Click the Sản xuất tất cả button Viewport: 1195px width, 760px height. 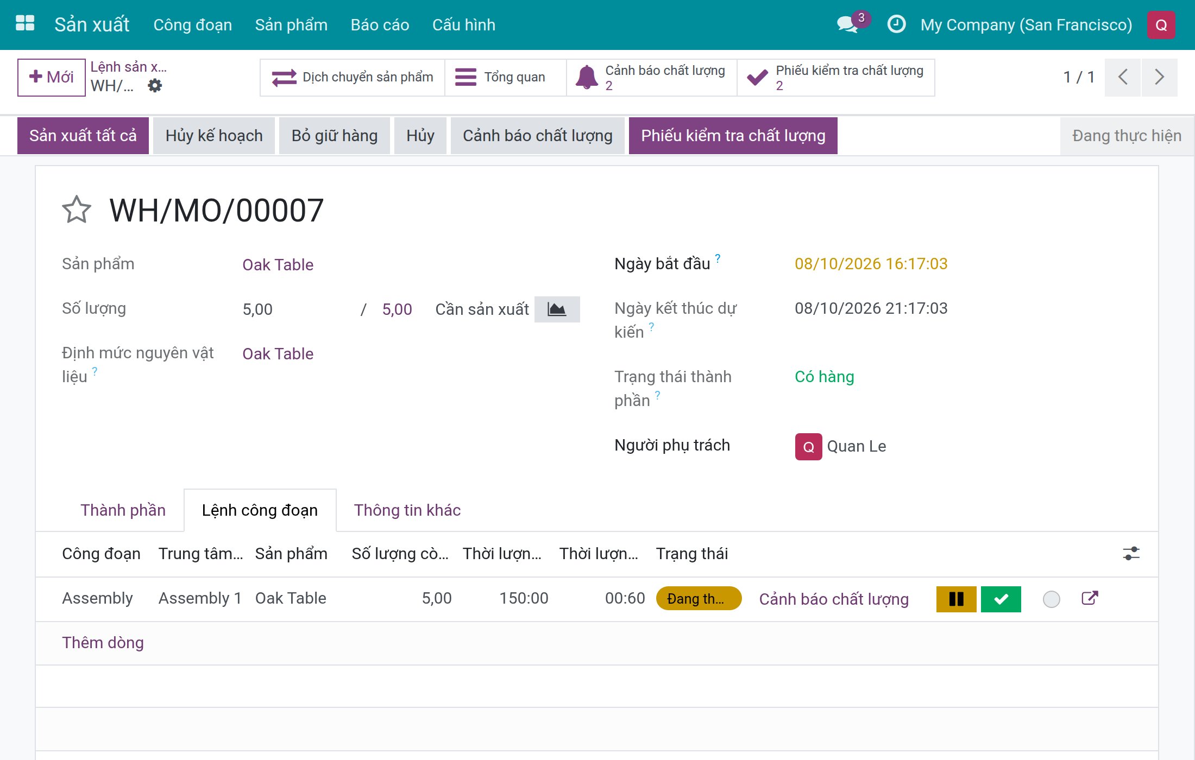[83, 136]
